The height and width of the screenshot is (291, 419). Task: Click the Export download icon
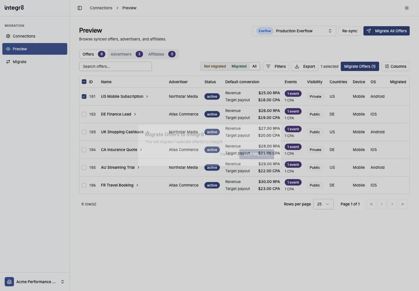pyautogui.click(x=297, y=66)
